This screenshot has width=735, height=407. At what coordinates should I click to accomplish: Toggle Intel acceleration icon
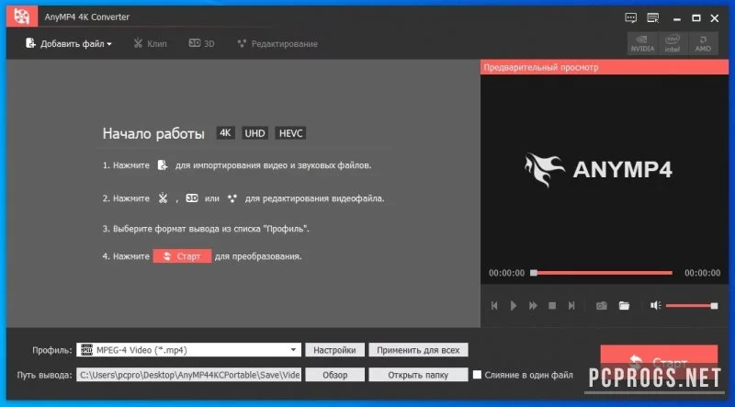[673, 43]
